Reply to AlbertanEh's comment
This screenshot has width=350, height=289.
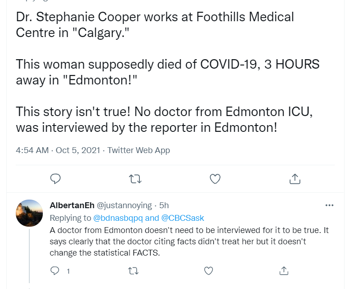[x=55, y=270]
